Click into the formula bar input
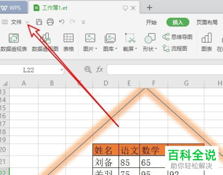 [x=165, y=70]
